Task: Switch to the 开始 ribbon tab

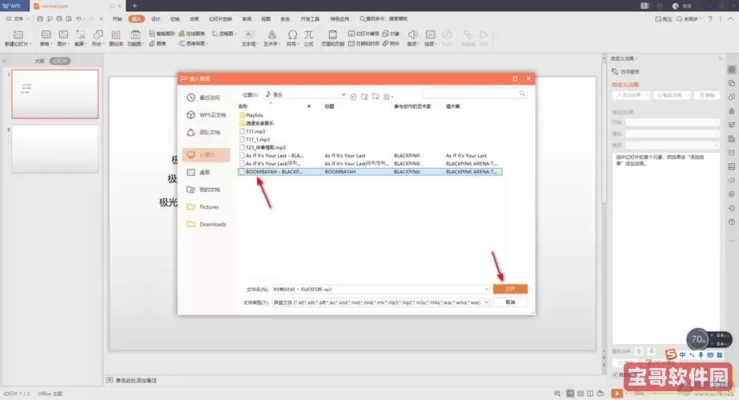Action: [x=118, y=19]
